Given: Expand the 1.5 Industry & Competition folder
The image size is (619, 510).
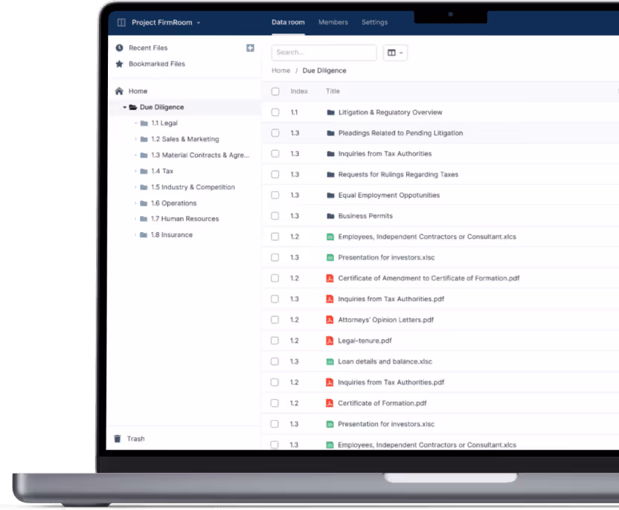Looking at the screenshot, I should (x=136, y=187).
